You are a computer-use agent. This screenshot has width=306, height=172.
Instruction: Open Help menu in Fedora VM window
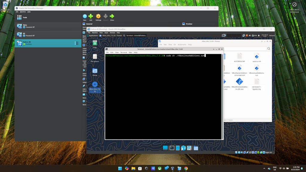pyautogui.click(x=118, y=33)
